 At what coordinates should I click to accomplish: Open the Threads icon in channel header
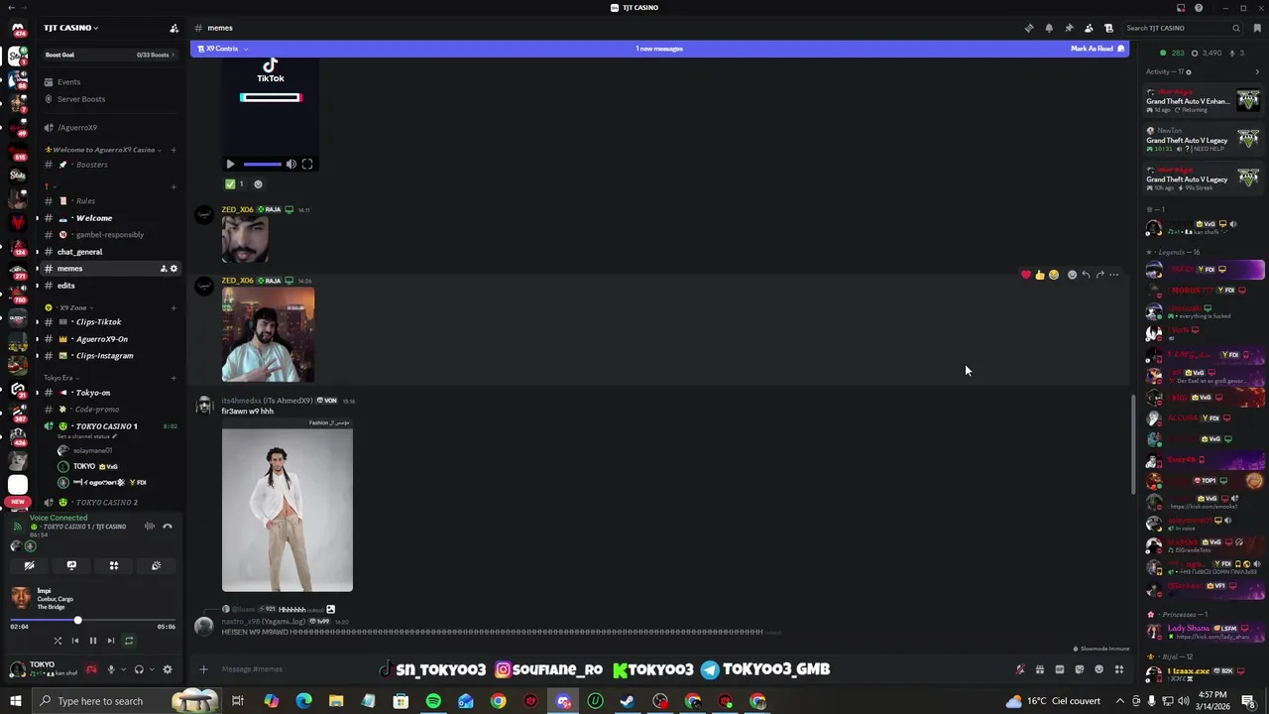1029,28
